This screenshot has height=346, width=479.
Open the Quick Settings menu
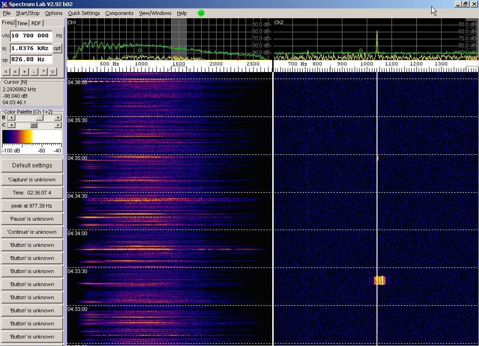[84, 13]
